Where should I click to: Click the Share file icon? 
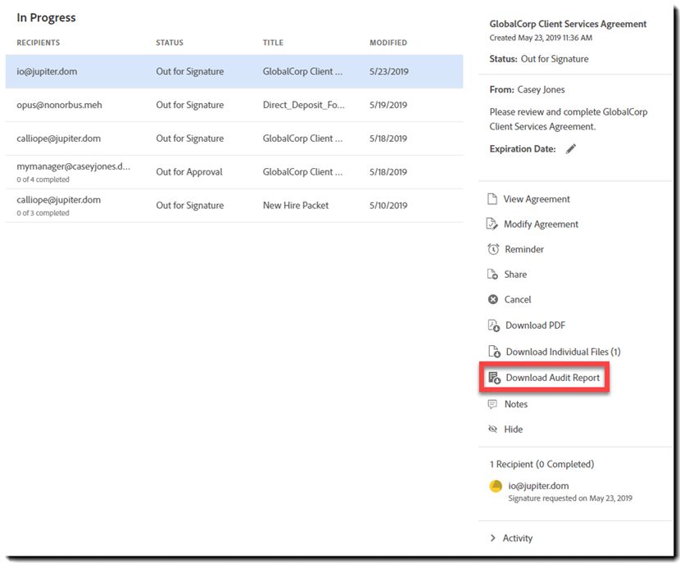[x=492, y=275]
